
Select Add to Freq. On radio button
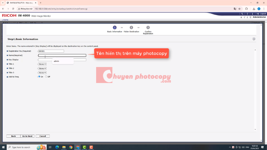(x=39, y=77)
